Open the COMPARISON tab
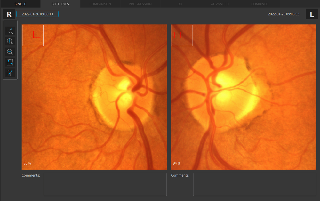Viewport: 320px width, 201px height. click(x=100, y=4)
